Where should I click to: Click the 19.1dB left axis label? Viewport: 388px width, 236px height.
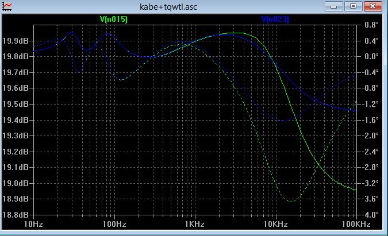point(16,167)
